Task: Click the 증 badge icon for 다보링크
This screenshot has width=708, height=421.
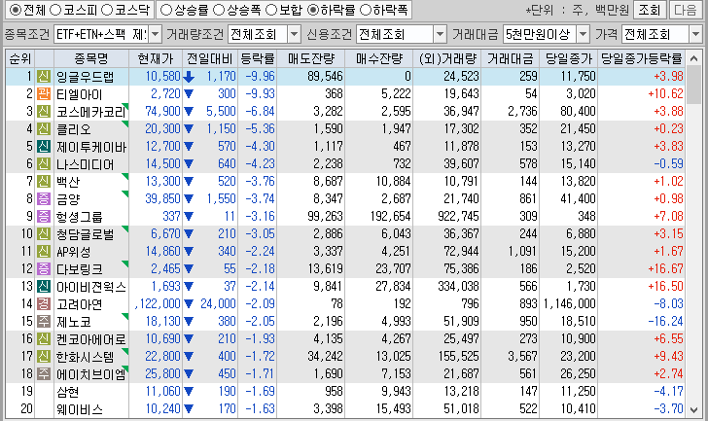Action: pos(44,269)
